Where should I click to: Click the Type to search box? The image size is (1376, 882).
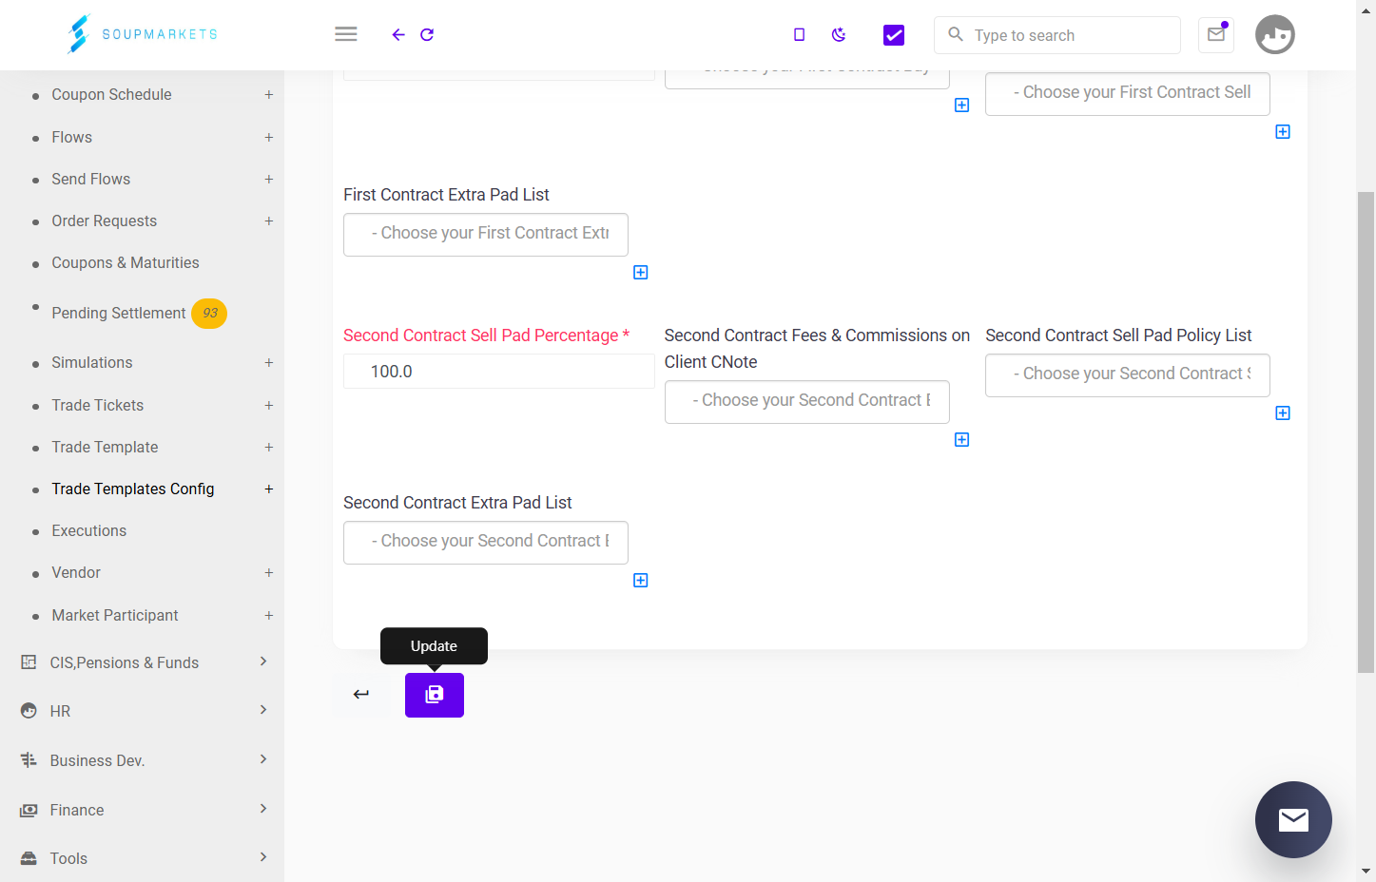(1057, 35)
